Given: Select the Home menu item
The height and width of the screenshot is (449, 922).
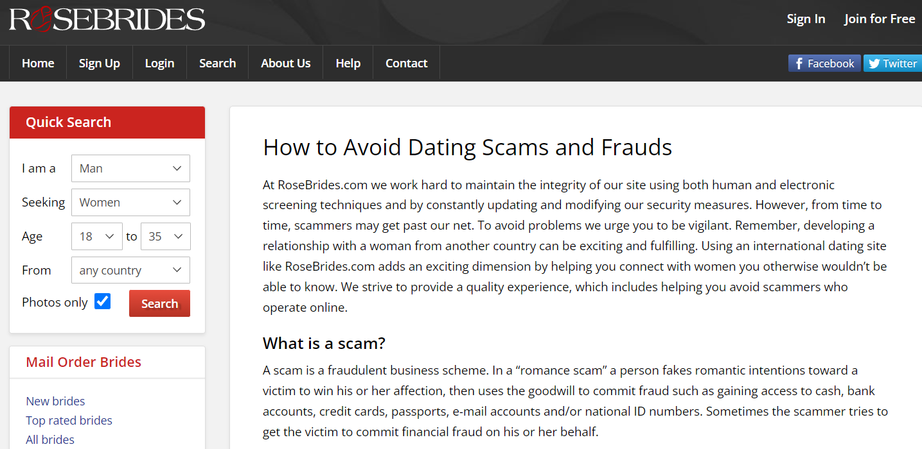Looking at the screenshot, I should (37, 63).
